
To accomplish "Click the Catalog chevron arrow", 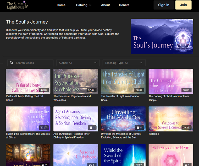I will tap(90, 5).
